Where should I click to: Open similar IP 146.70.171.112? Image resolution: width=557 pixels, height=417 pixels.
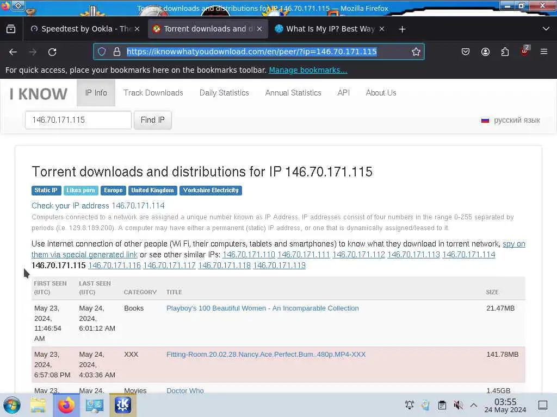pyautogui.click(x=359, y=255)
